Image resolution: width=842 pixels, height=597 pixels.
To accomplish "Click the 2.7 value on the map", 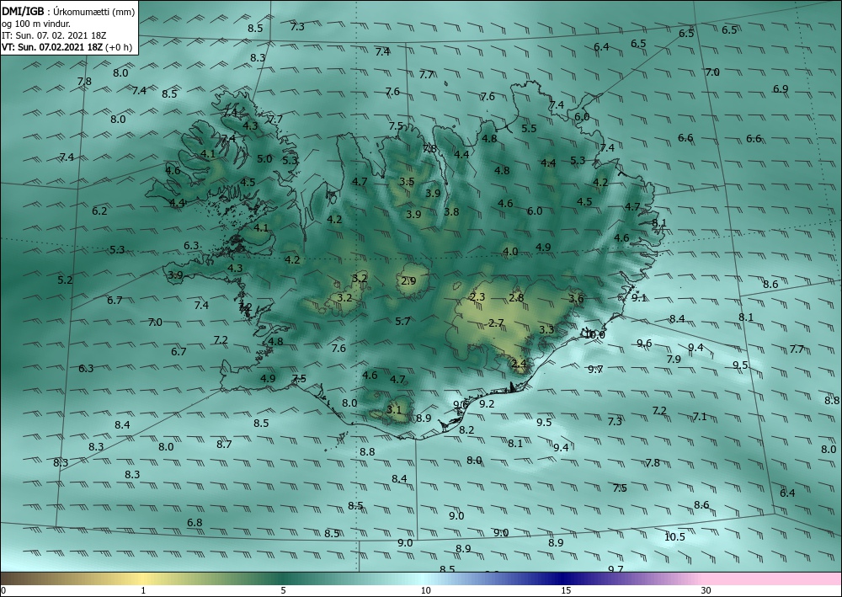I will point(496,322).
